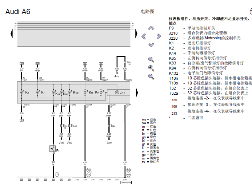Screen dimensions: 252x193
Task: Click J220 label below ro/br wire
Action: tap(69, 143)
